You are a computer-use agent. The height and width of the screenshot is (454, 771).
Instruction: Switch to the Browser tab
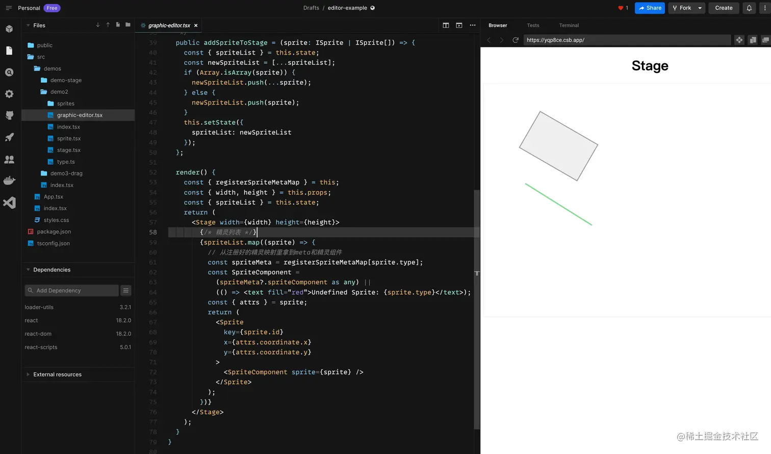tap(498, 25)
